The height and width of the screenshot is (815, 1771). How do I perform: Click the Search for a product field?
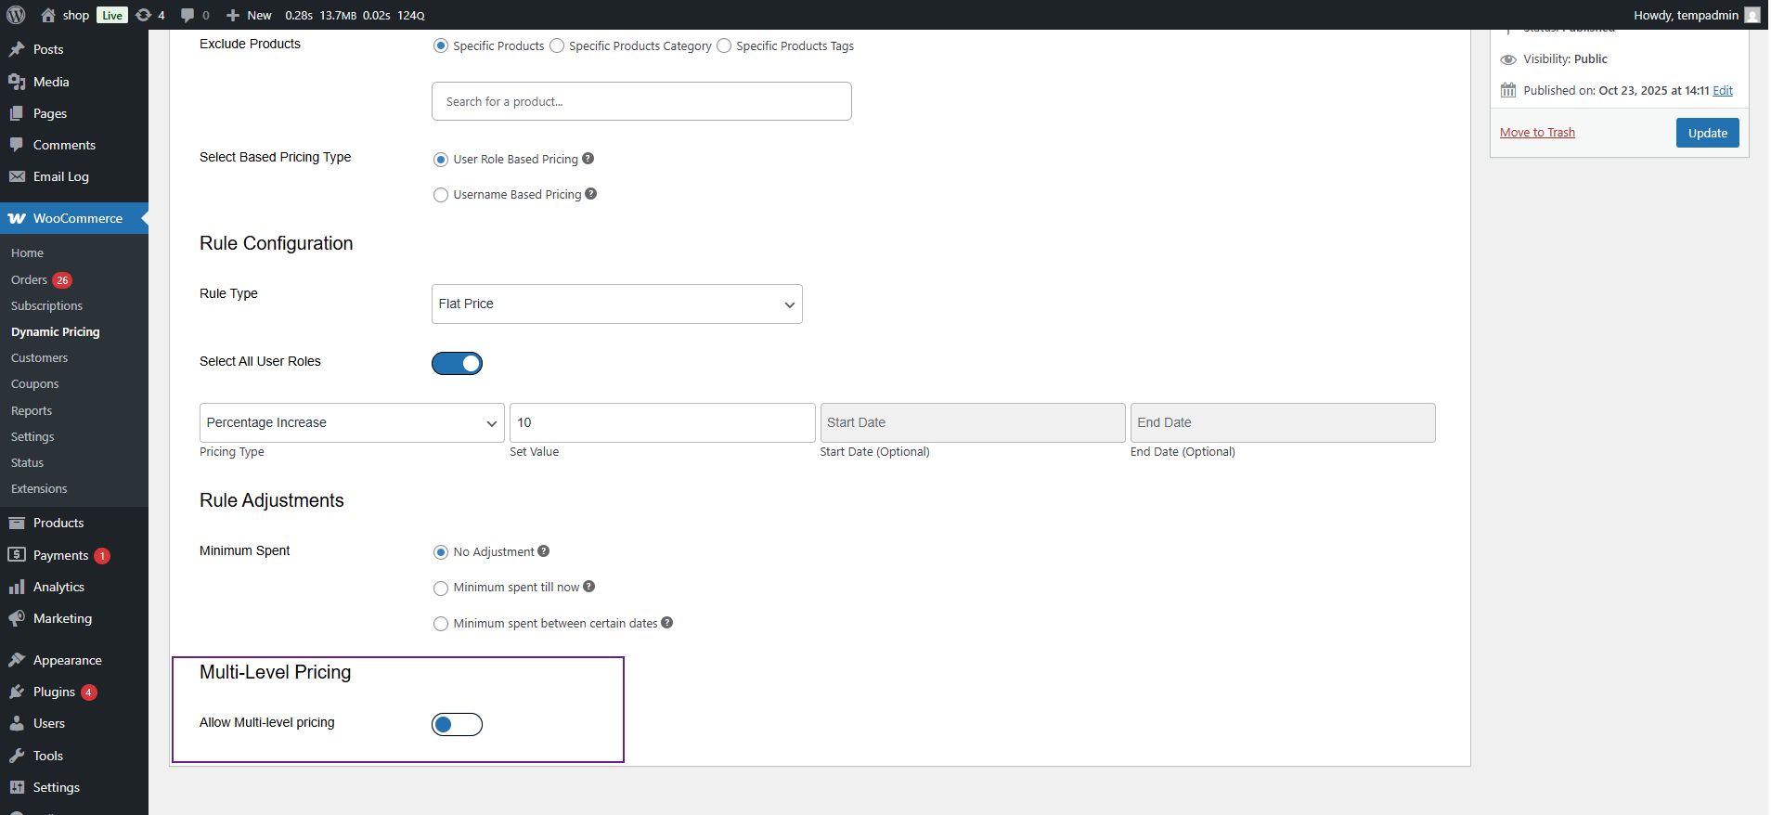[x=641, y=101]
